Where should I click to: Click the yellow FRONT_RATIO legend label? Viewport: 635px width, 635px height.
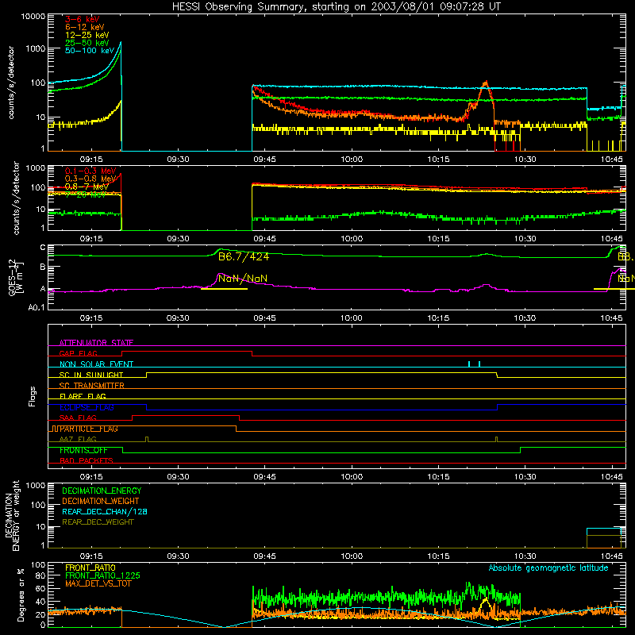coord(90,568)
